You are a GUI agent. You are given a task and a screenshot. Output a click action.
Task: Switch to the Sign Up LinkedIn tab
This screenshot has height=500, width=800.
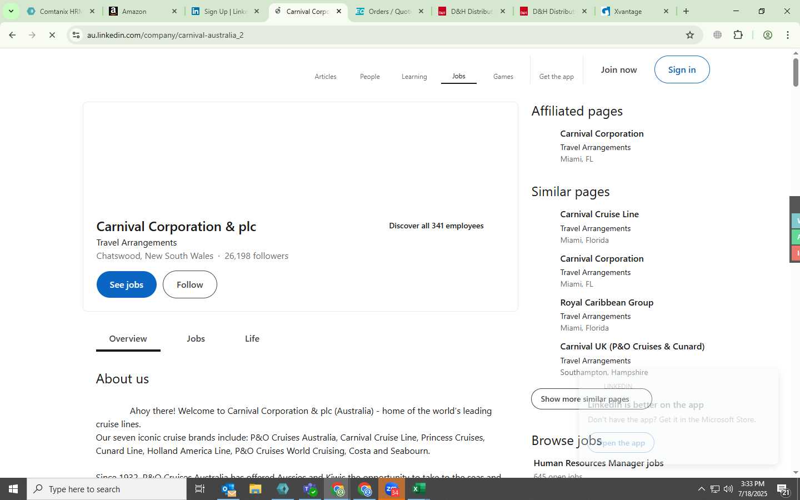225,11
